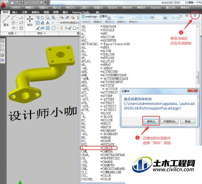Toggle layer on/off light bulb
This screenshot has width=202, height=184.
[x=62, y=28]
